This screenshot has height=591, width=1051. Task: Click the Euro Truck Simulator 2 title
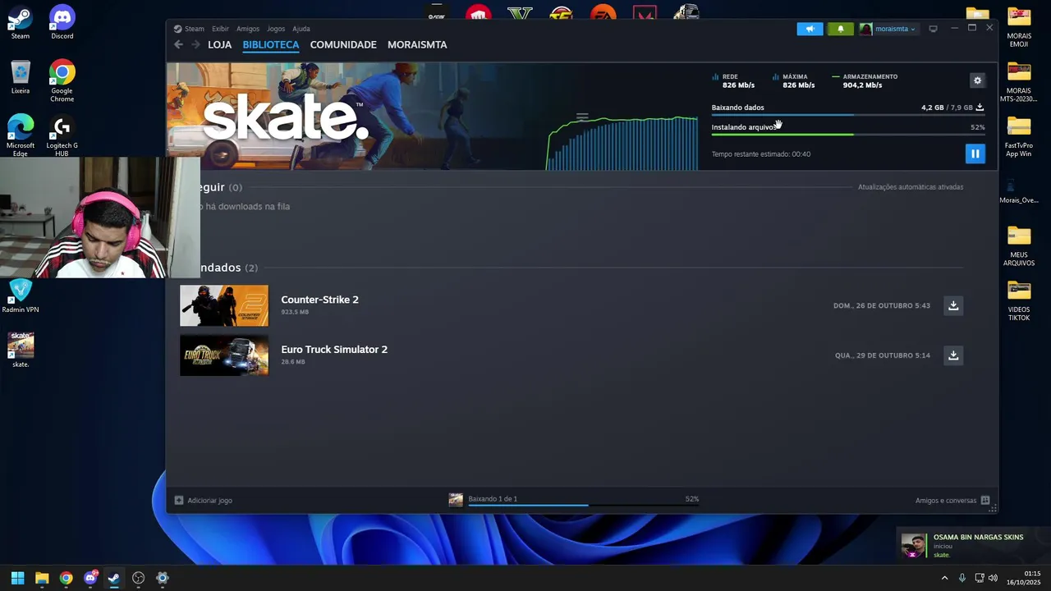pyautogui.click(x=334, y=350)
